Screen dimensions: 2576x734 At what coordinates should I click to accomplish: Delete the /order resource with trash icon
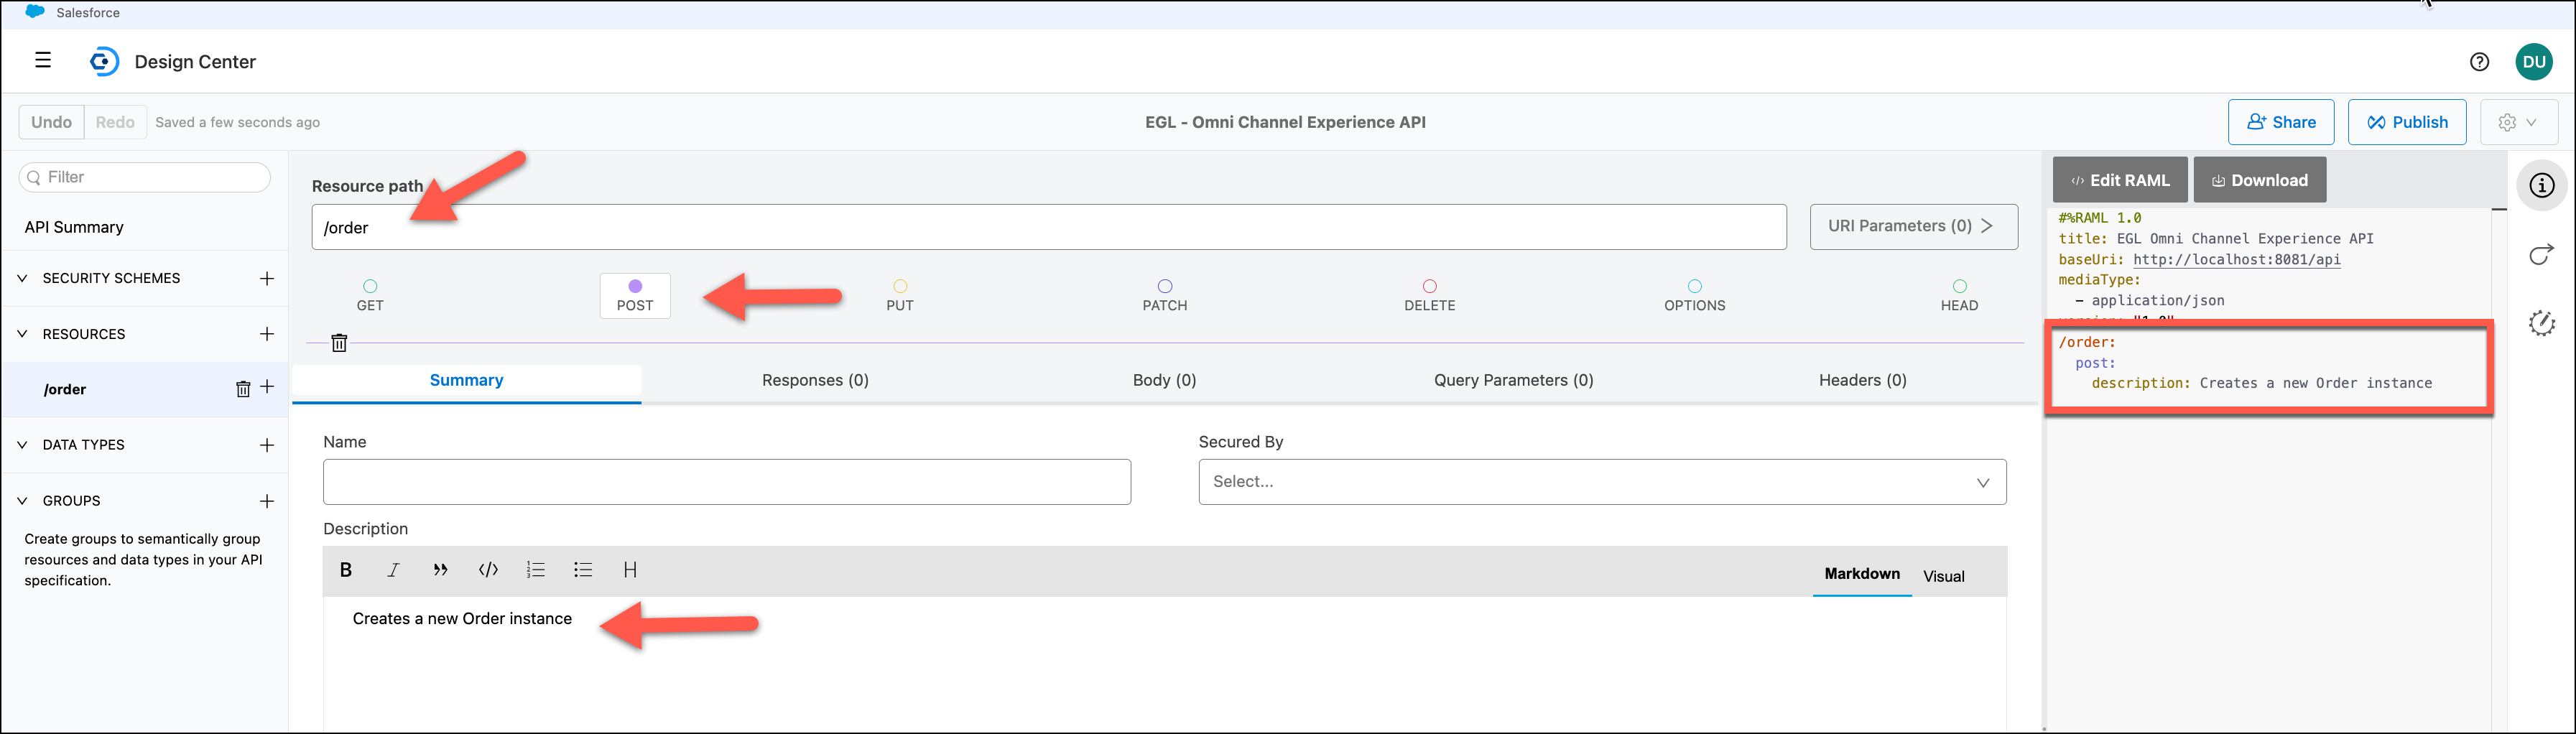coord(243,389)
